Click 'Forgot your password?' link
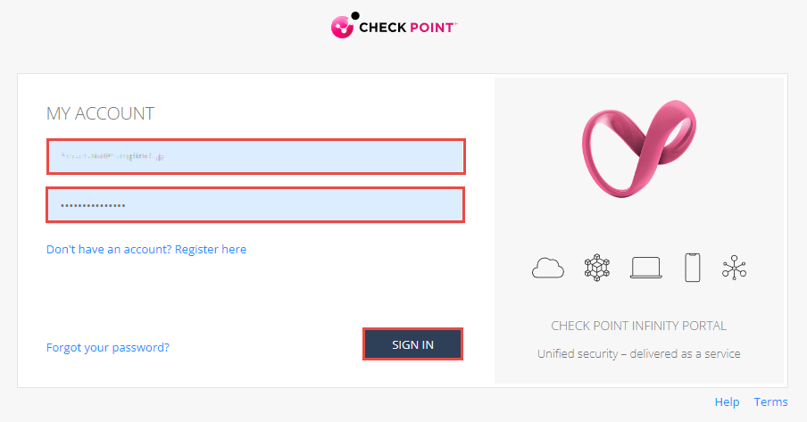 (x=108, y=347)
